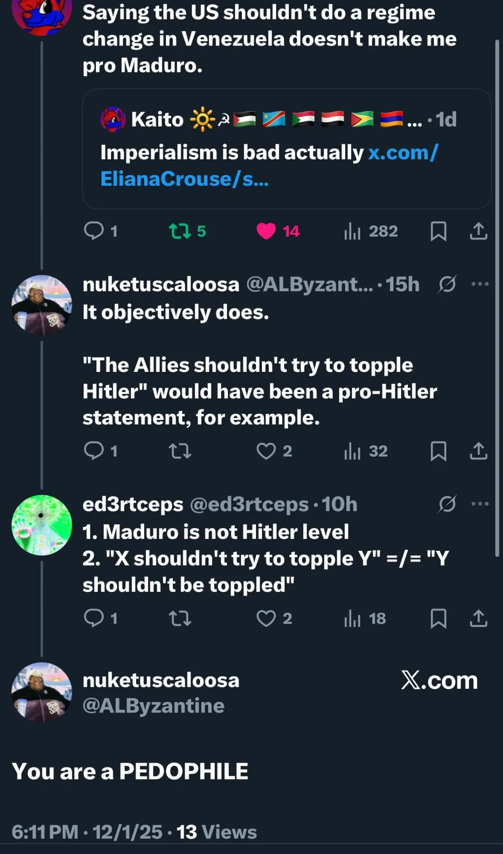View analytics for the 282-view post
The width and height of the screenshot is (503, 854).
tap(352, 231)
